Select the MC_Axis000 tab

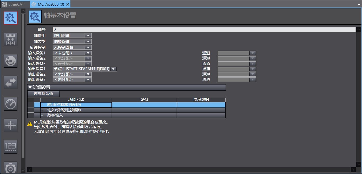coord(47,4)
